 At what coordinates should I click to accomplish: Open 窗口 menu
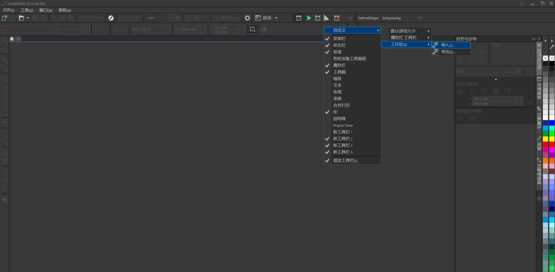coord(46,10)
